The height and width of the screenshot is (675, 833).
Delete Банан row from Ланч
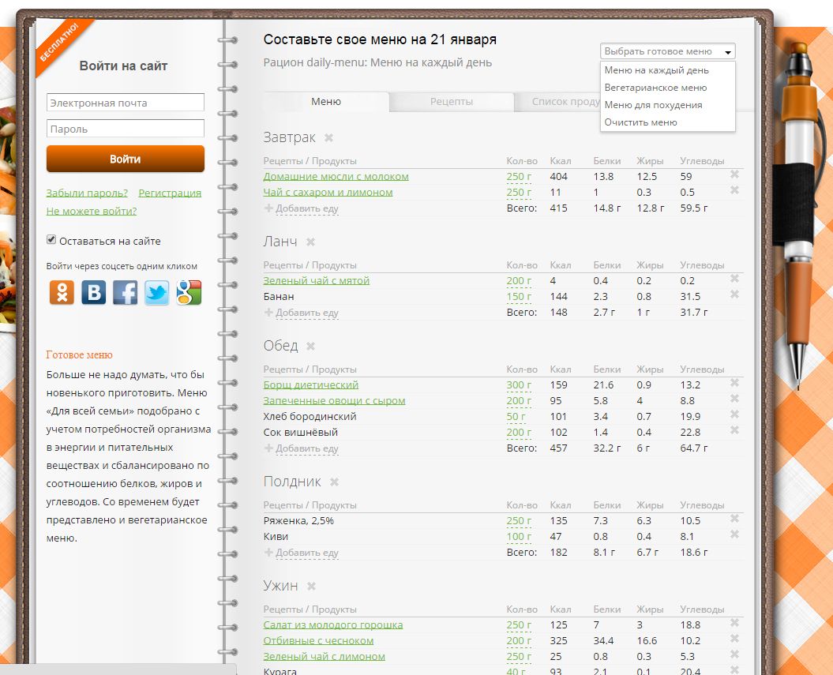point(734,294)
